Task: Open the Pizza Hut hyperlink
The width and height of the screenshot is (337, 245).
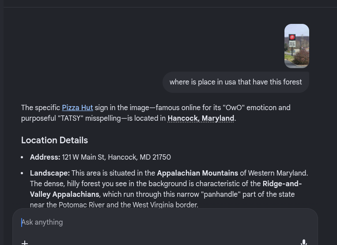Action: [77, 108]
